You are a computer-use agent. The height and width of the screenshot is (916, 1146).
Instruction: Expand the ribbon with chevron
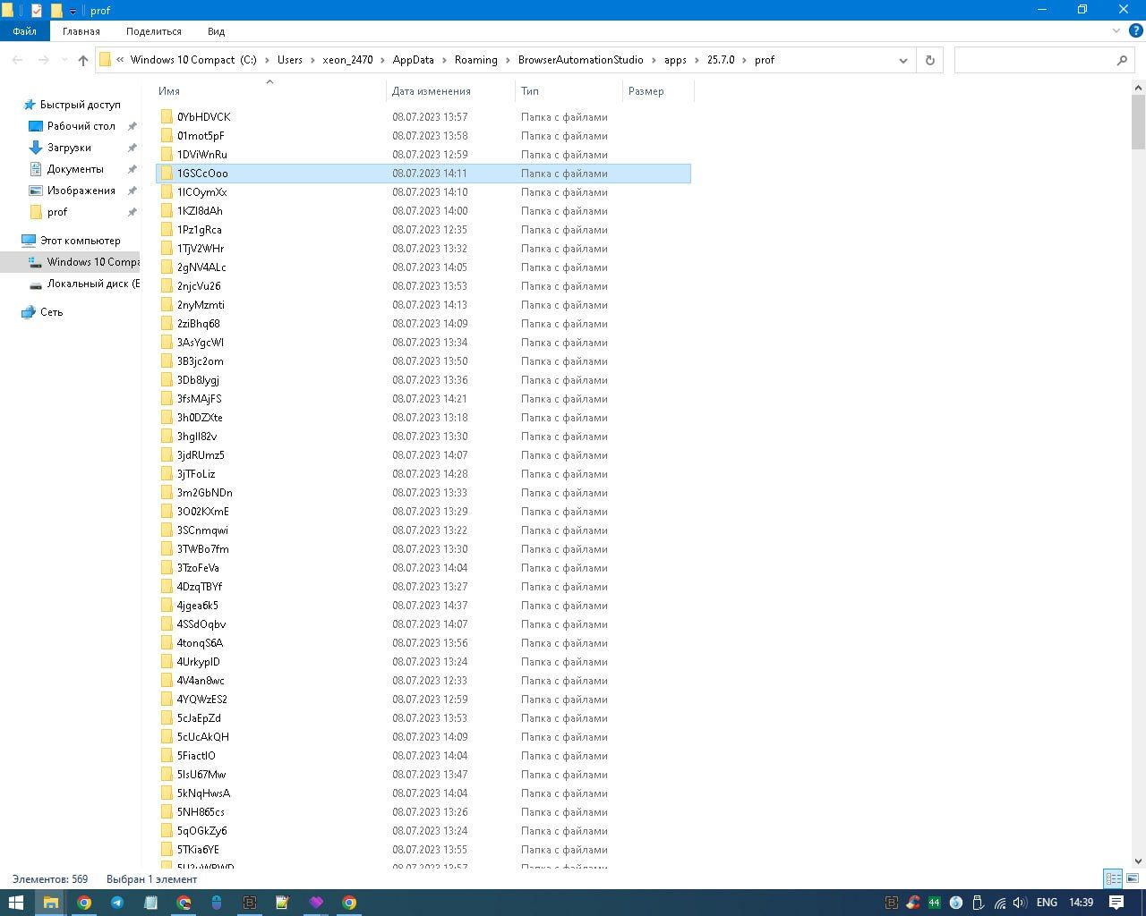[1116, 30]
